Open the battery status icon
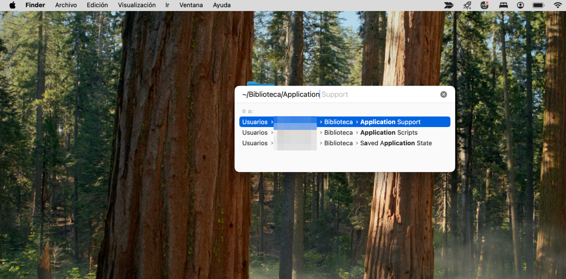This screenshot has height=279, width=566. [x=538, y=5]
